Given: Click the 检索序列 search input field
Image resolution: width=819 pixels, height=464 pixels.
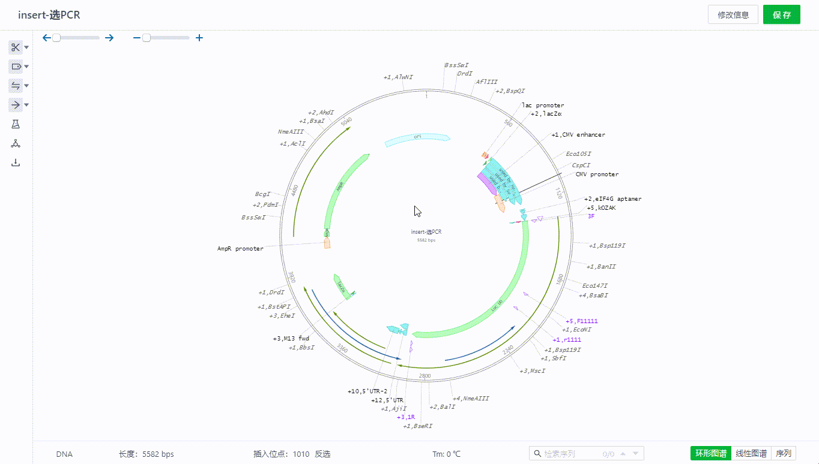Looking at the screenshot, I should pyautogui.click(x=570, y=454).
